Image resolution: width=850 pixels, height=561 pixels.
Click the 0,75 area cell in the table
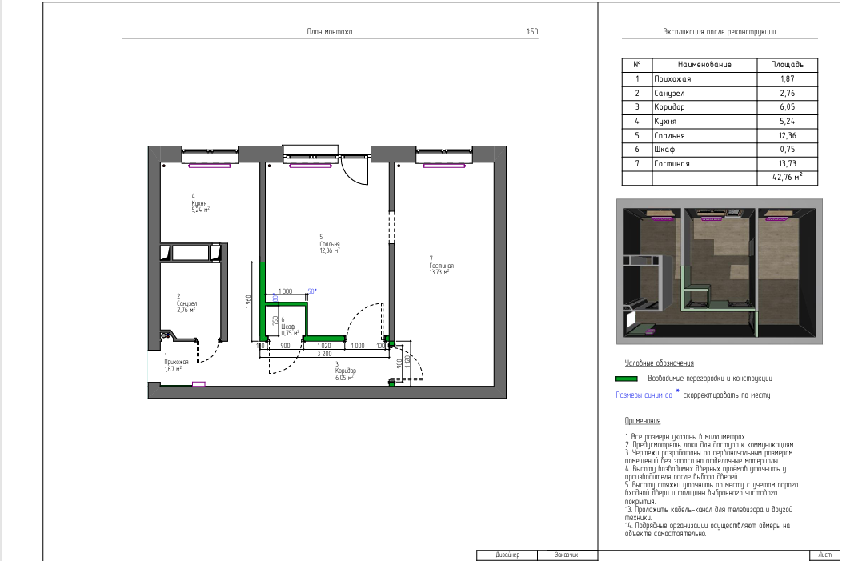787,150
